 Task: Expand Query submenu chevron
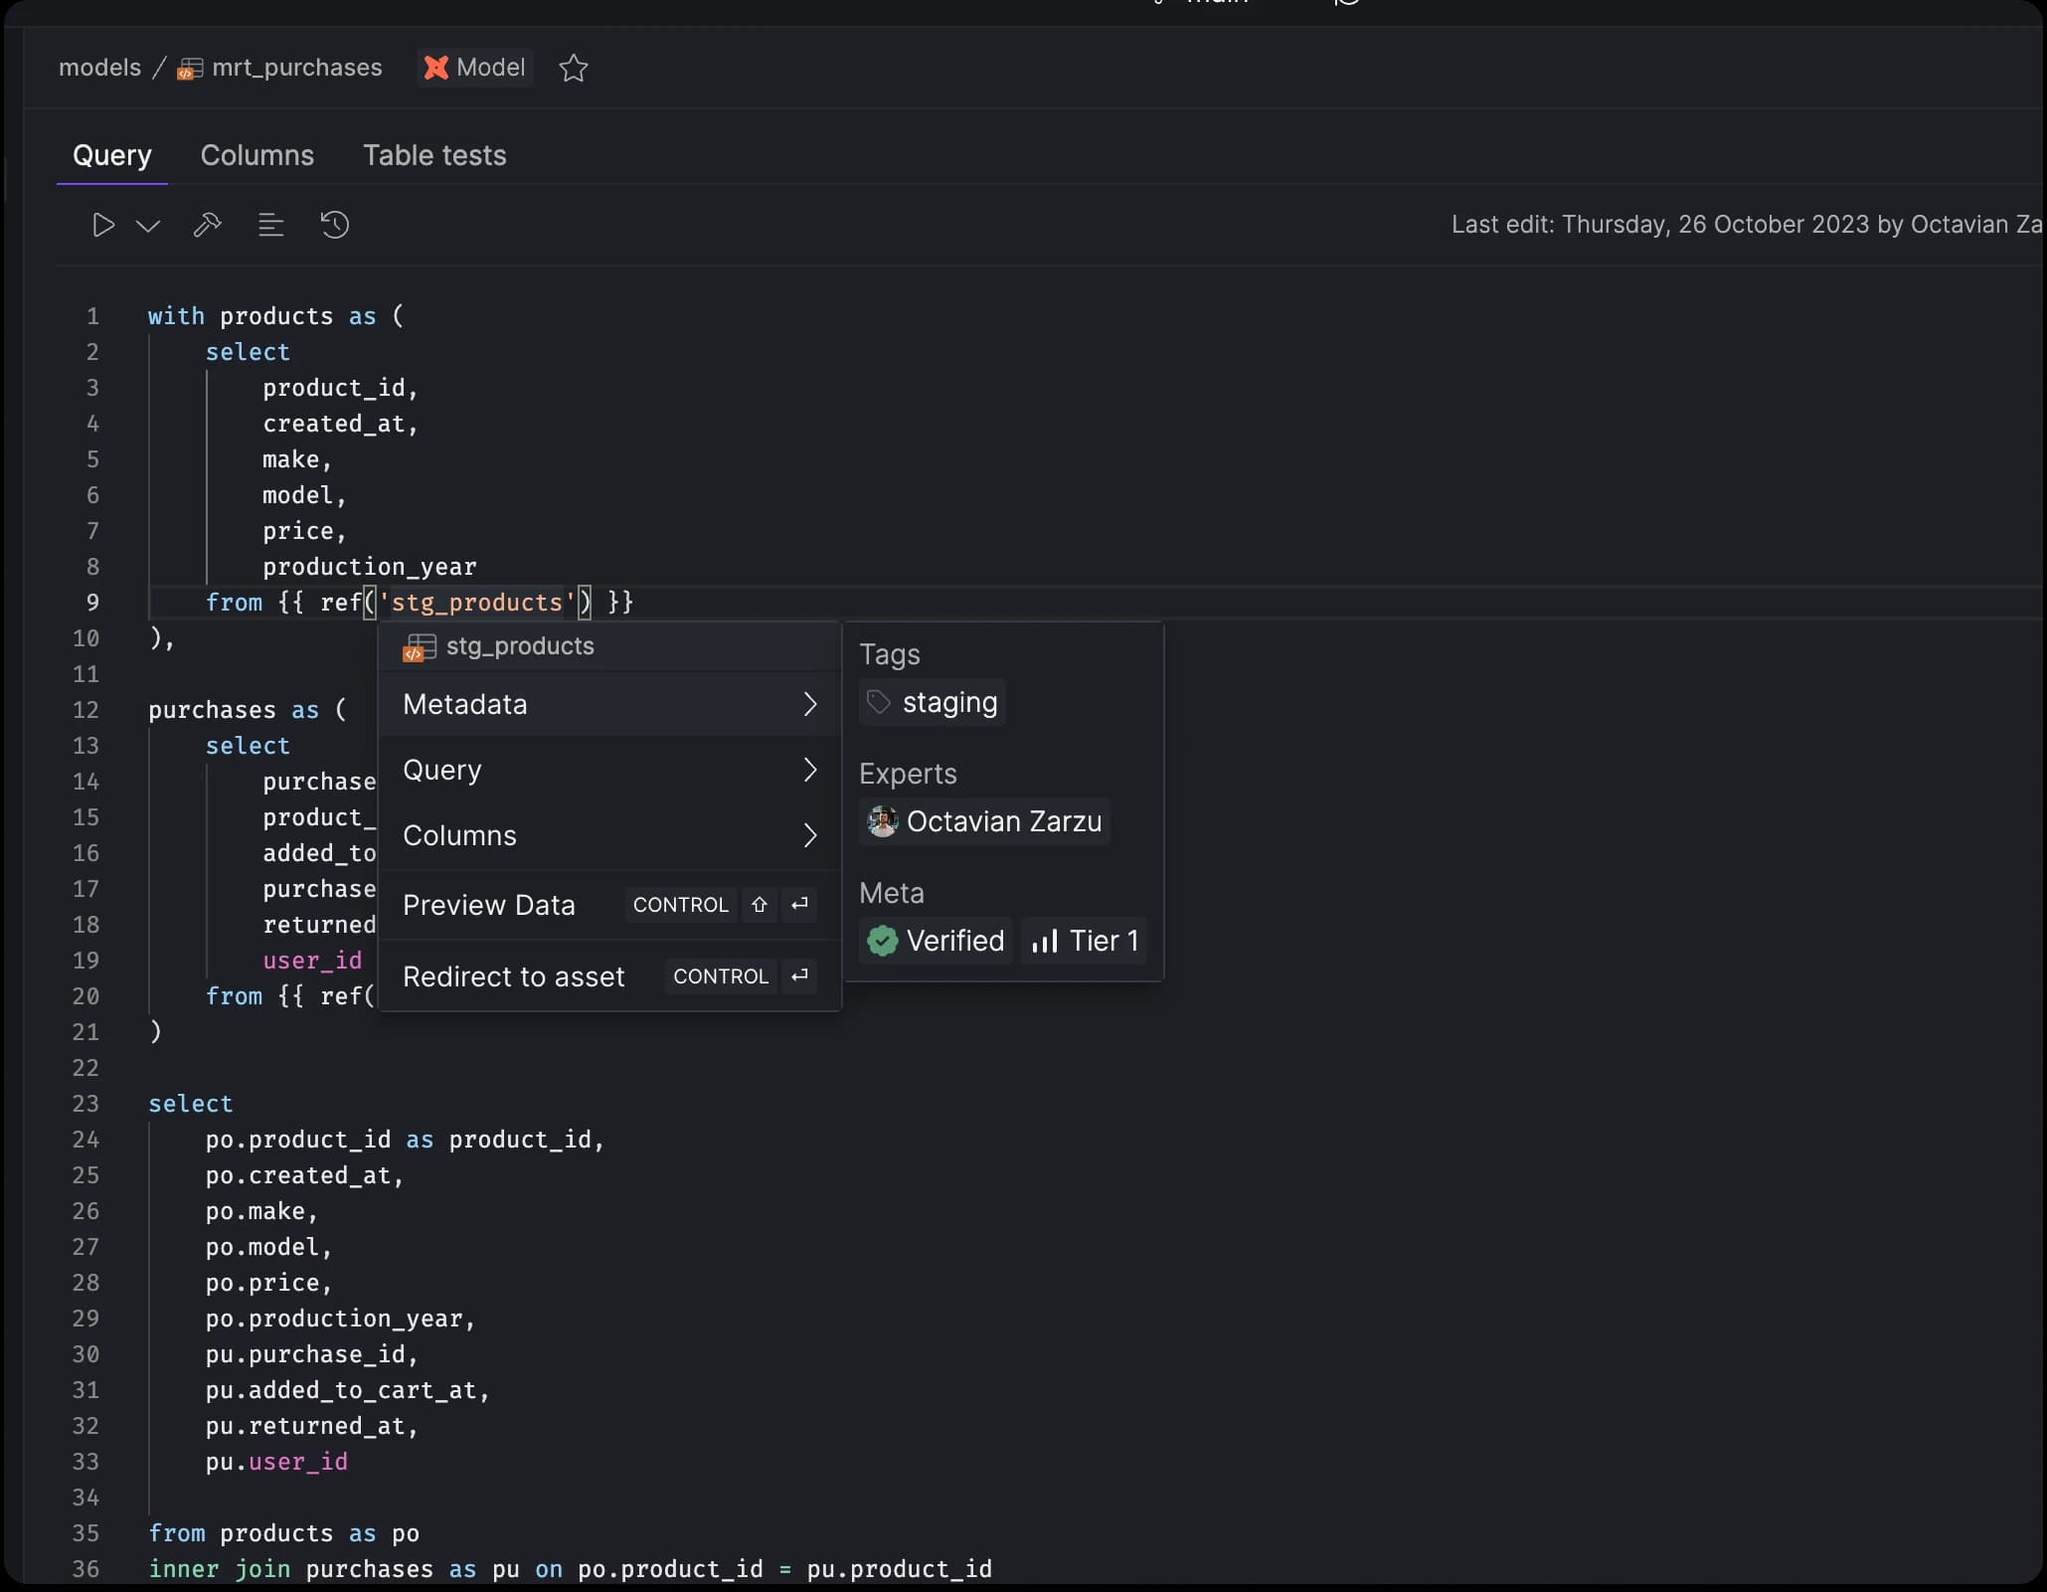click(810, 770)
